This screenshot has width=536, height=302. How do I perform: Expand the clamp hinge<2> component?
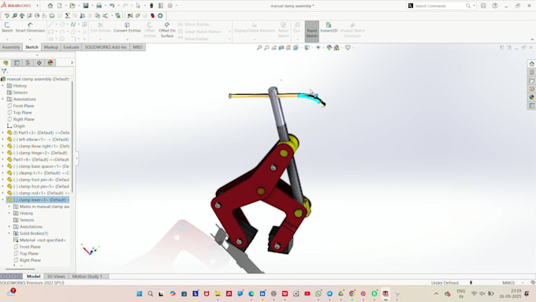coord(3,153)
